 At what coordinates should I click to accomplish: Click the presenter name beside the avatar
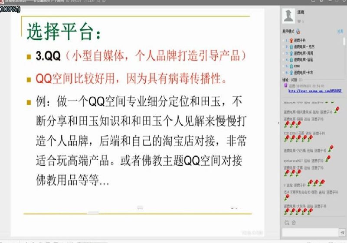(x=301, y=13)
